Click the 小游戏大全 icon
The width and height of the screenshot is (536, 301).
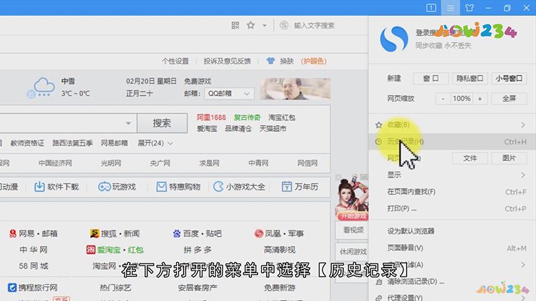(x=218, y=187)
